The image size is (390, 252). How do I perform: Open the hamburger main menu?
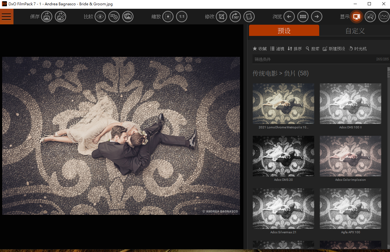(x=7, y=17)
